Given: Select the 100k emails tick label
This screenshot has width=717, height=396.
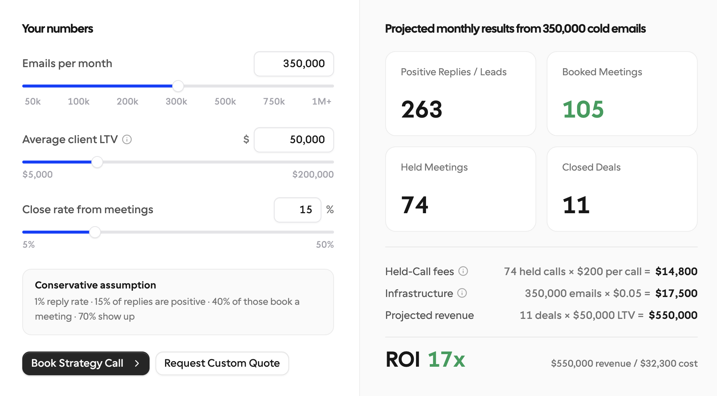Looking at the screenshot, I should [79, 101].
